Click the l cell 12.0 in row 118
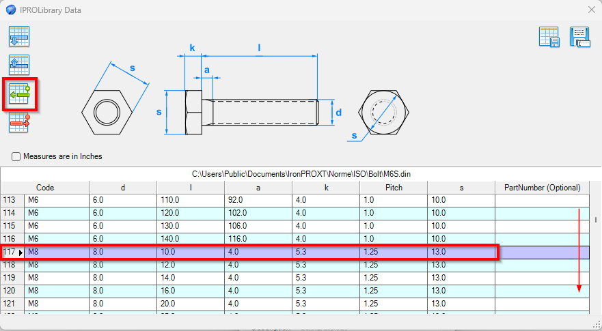 (191, 265)
